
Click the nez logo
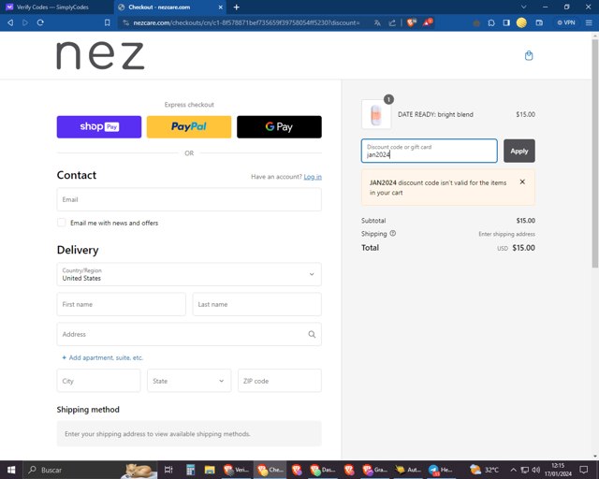point(100,56)
